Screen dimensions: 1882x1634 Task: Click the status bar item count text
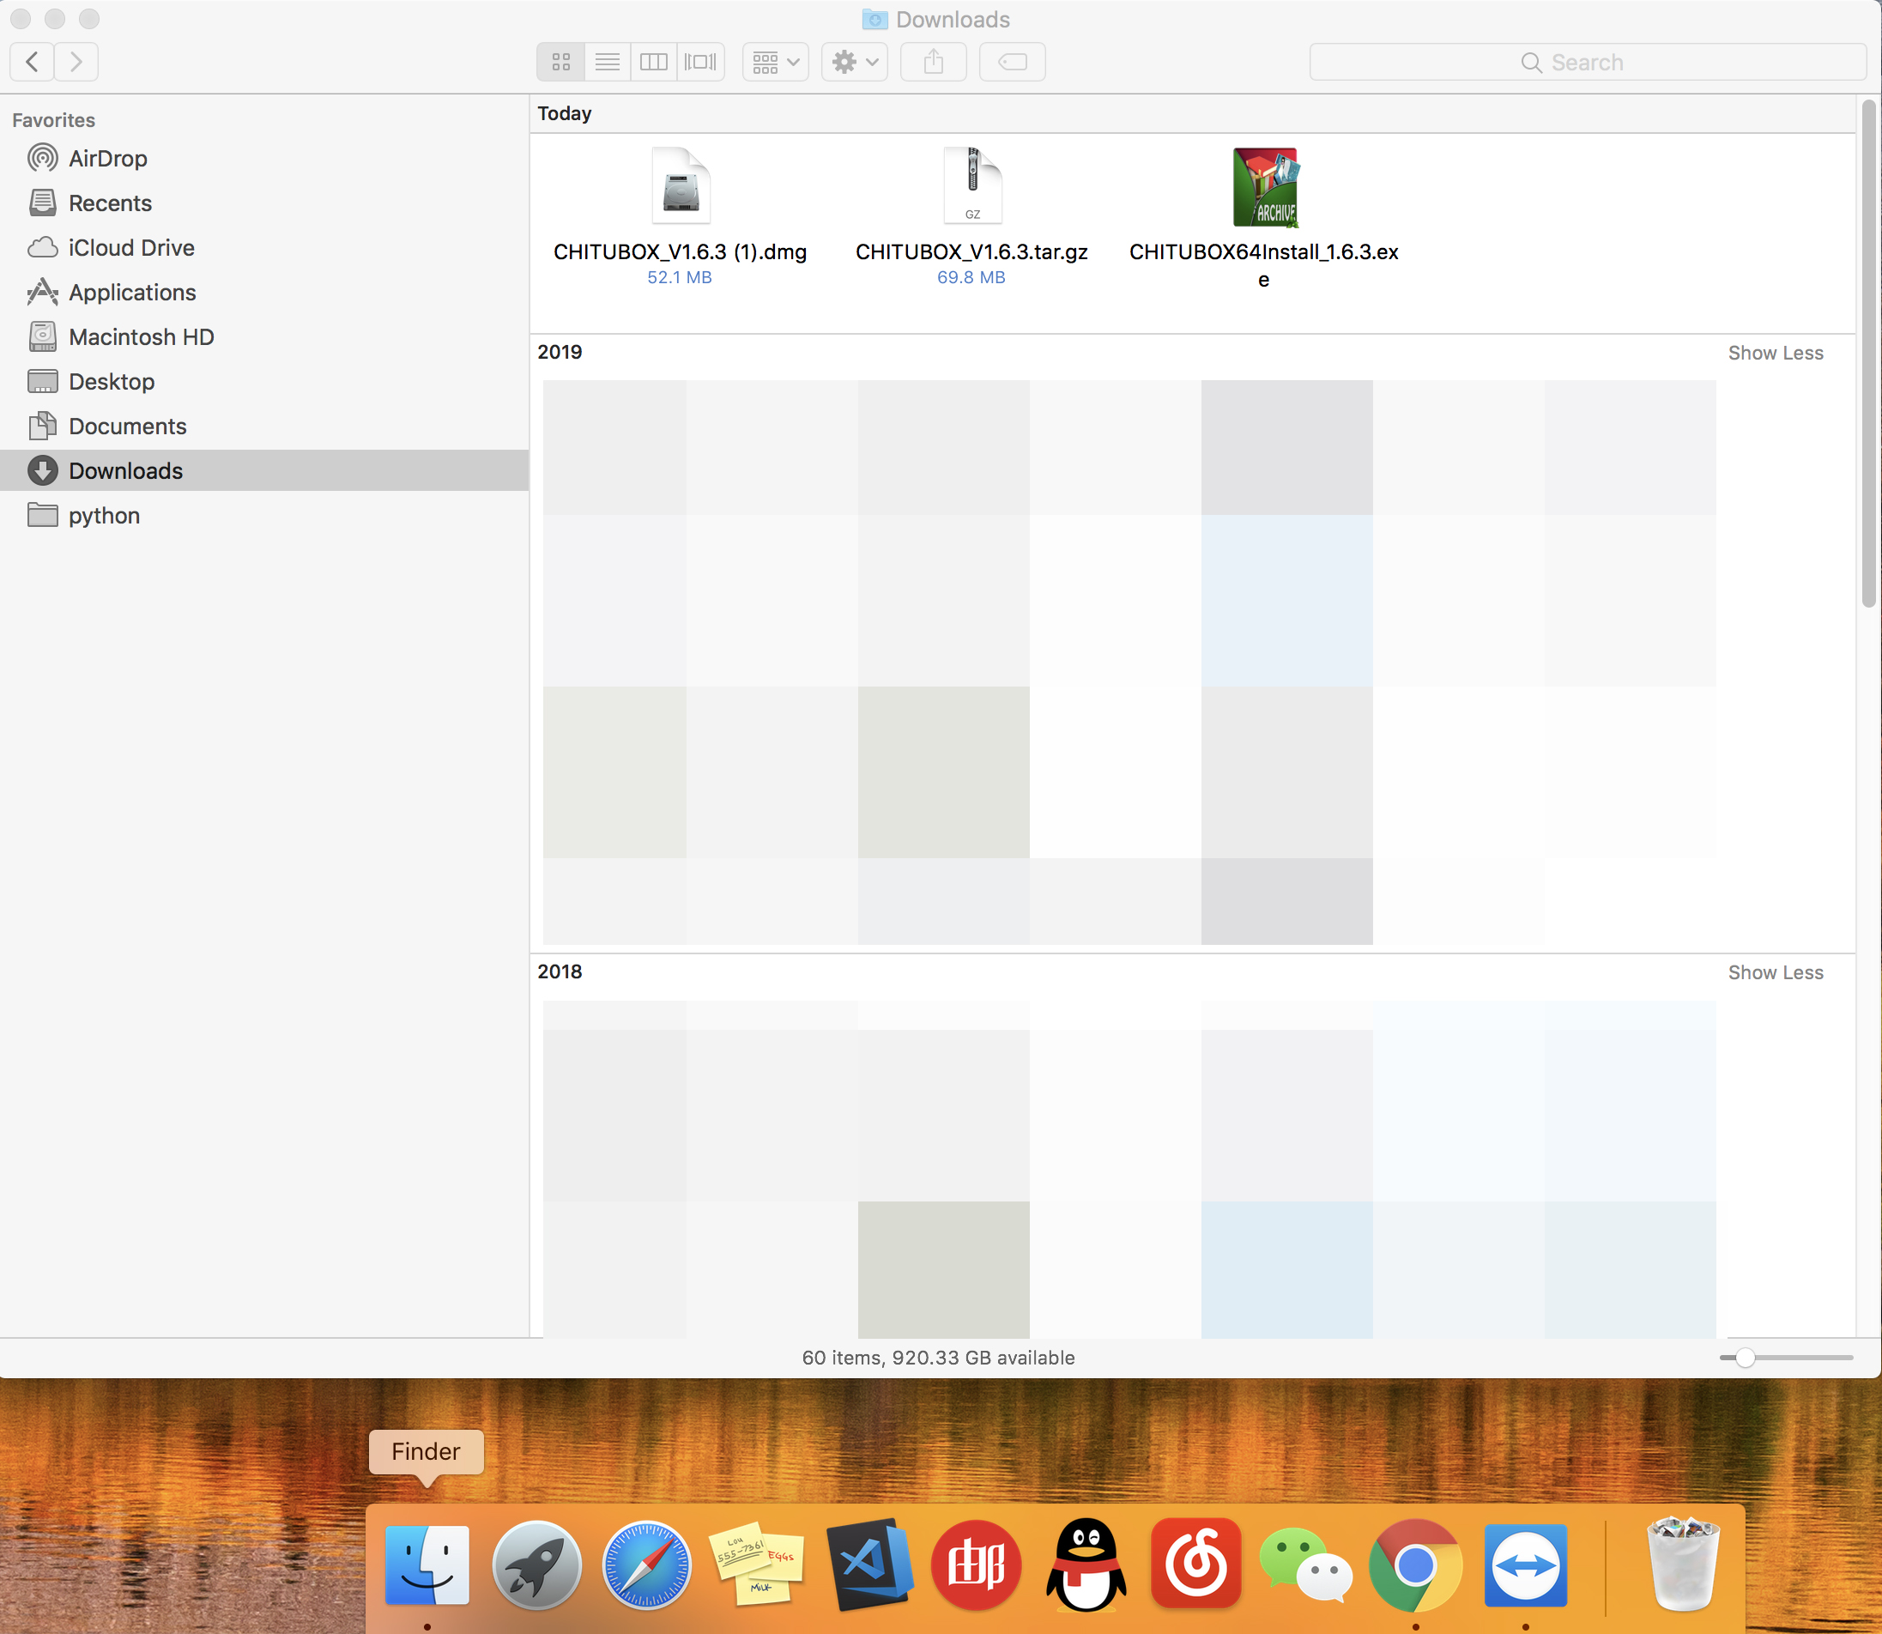938,1358
